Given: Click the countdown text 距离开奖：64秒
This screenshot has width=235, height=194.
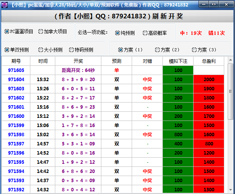Looking at the screenshot, I should point(78,70).
